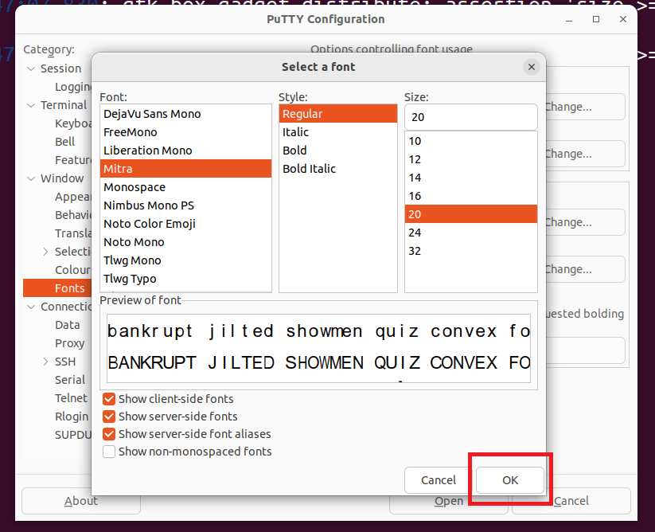Choose Bold Italic style

[338, 169]
